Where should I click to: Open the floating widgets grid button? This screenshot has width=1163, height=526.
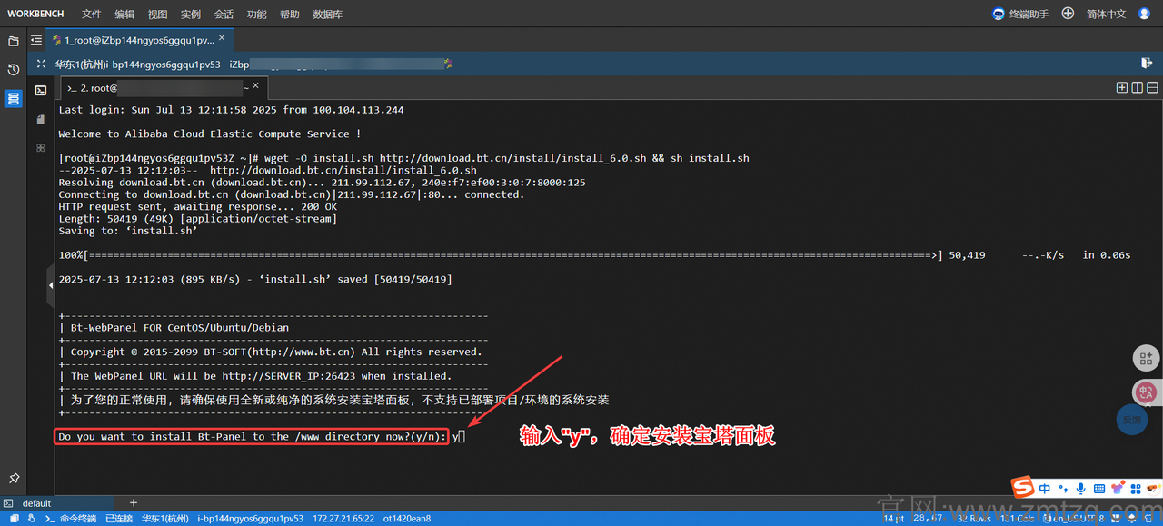tap(1147, 358)
